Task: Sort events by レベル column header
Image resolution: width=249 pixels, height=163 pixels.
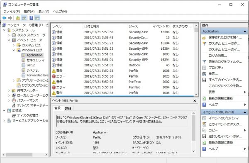Action: click(67, 27)
